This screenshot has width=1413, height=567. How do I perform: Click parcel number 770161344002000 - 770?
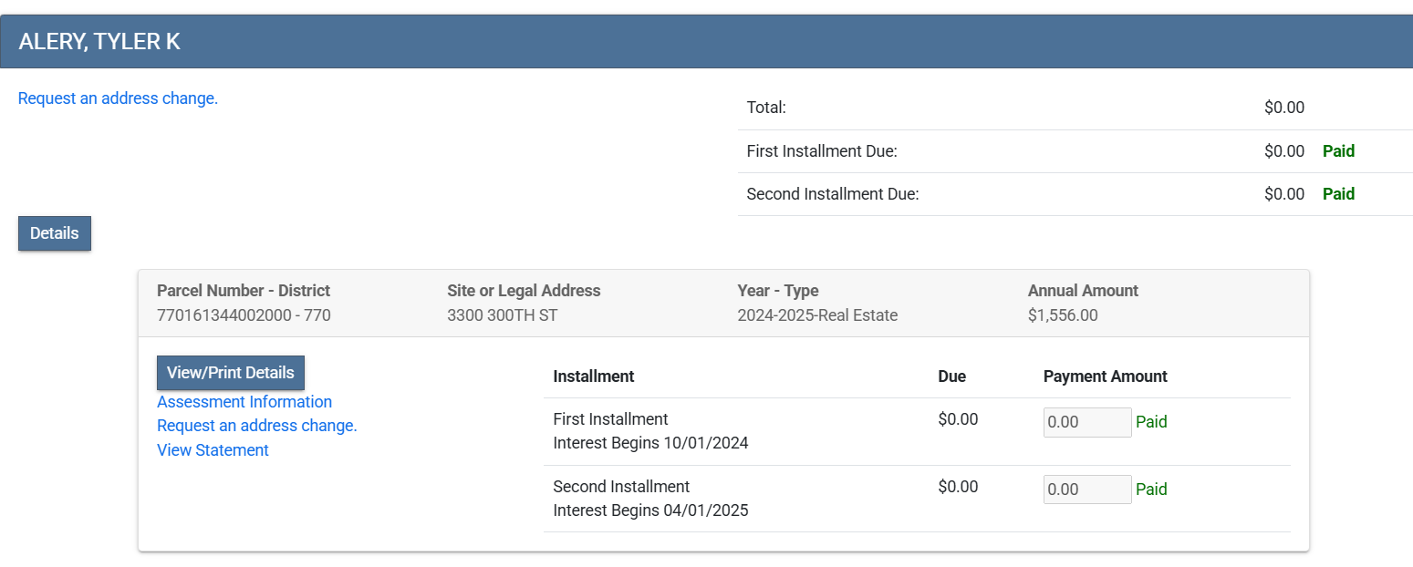click(244, 315)
